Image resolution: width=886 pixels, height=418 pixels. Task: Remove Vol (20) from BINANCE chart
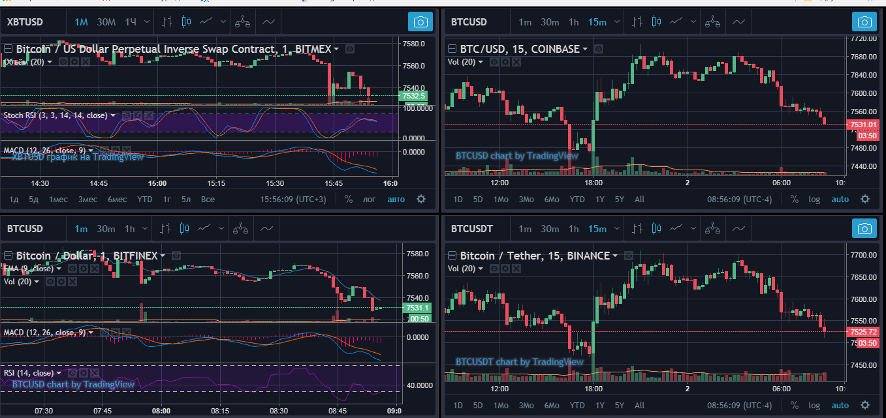pyautogui.click(x=516, y=268)
